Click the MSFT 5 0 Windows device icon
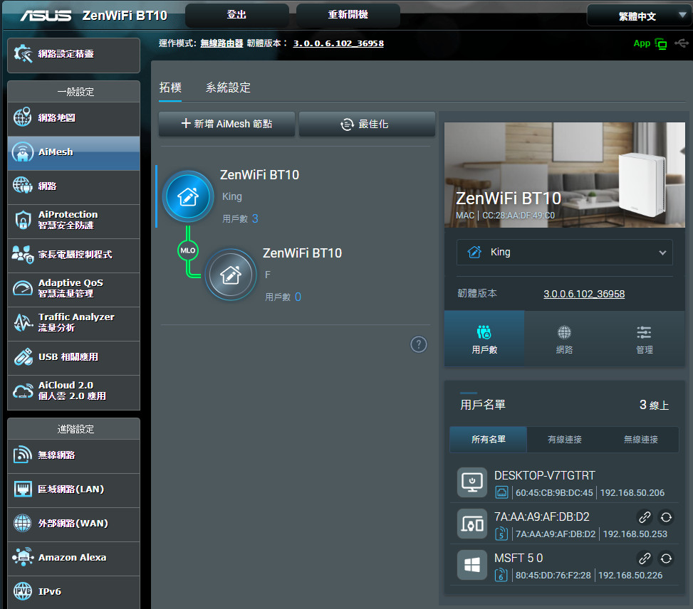The height and width of the screenshot is (609, 693). tap(472, 565)
